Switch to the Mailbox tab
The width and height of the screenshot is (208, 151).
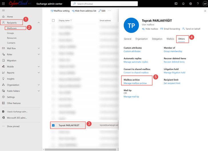170,39
